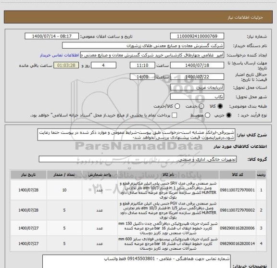
Task: Click the page header جزئیات اطلاعات نیاز
Action: 245,17
